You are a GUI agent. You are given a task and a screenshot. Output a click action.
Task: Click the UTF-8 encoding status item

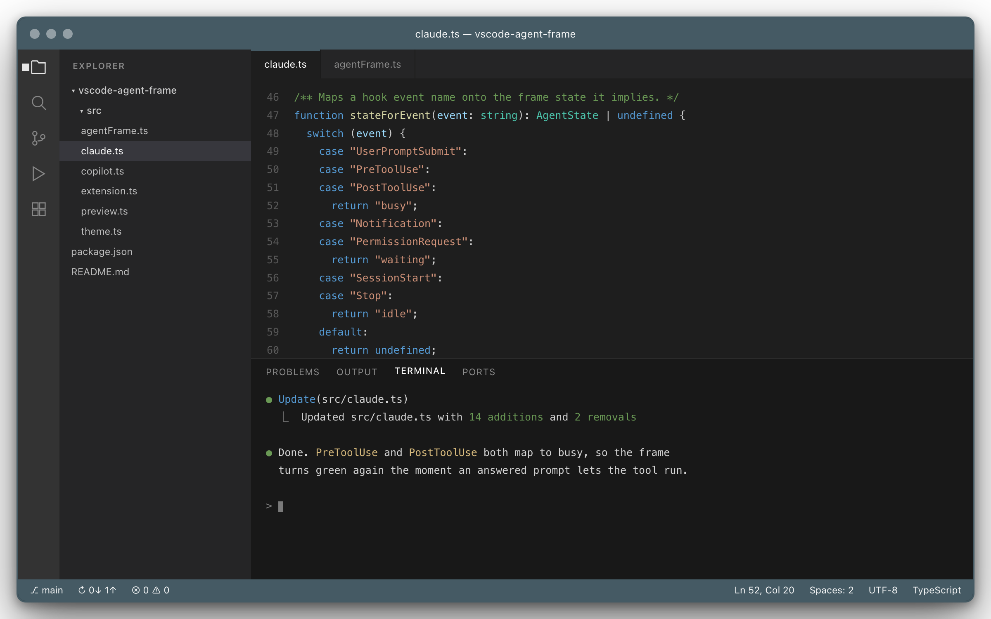tap(883, 590)
